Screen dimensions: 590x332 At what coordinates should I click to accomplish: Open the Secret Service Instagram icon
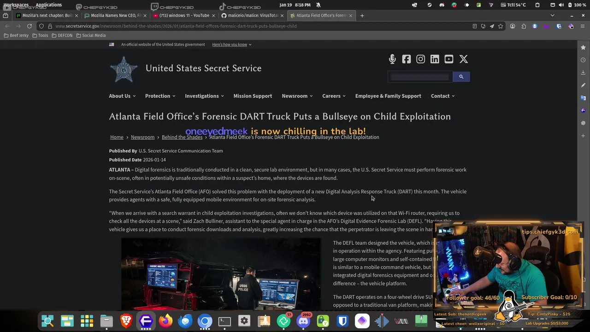tap(420, 59)
